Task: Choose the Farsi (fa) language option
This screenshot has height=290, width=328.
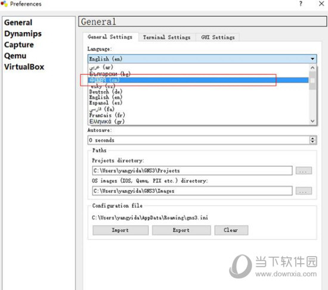Action: click(x=198, y=109)
